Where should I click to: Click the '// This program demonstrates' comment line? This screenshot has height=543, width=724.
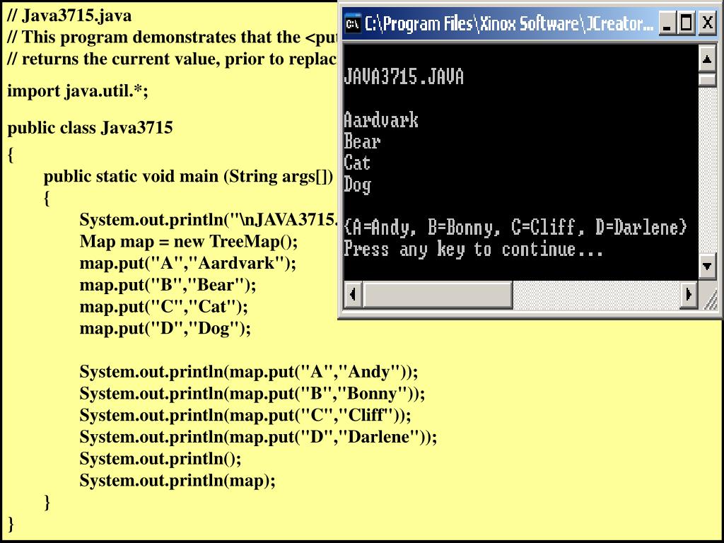pyautogui.click(x=172, y=37)
